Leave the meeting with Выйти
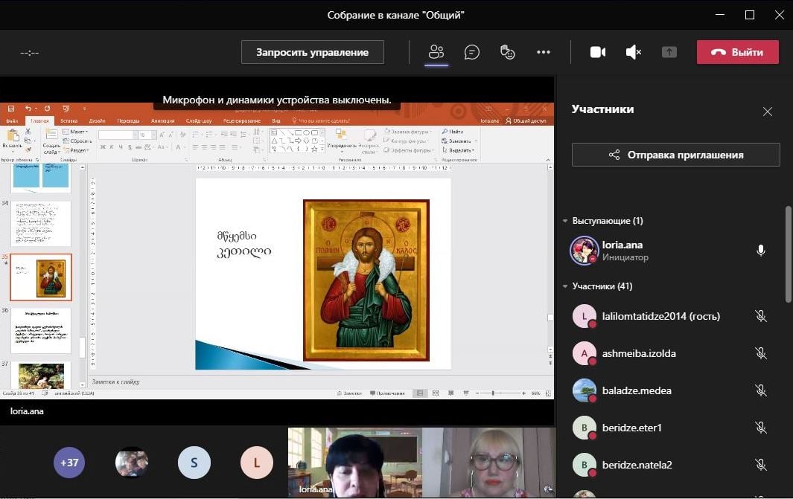 (737, 52)
